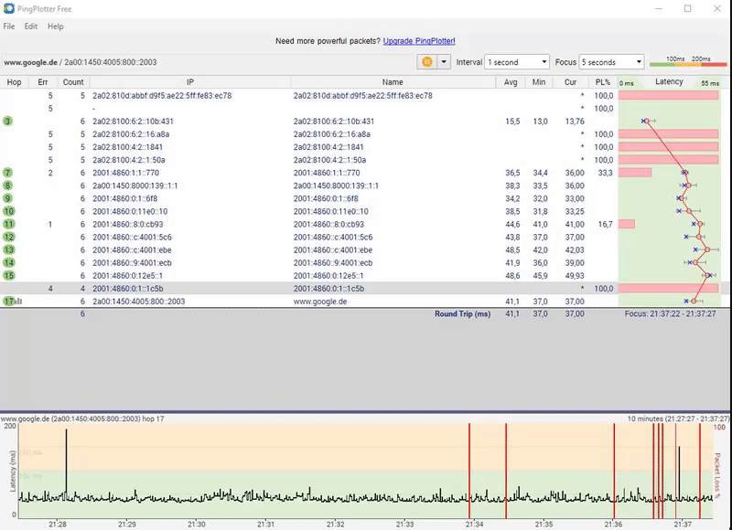Image resolution: width=732 pixels, height=530 pixels.
Task: Click the hop 17 green circle icon
Action: click(x=7, y=301)
